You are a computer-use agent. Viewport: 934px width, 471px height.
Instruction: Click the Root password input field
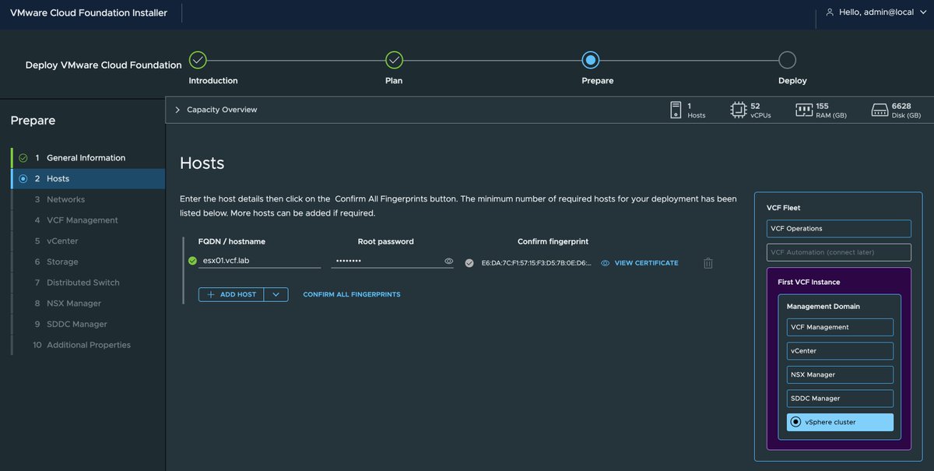pyautogui.click(x=392, y=261)
